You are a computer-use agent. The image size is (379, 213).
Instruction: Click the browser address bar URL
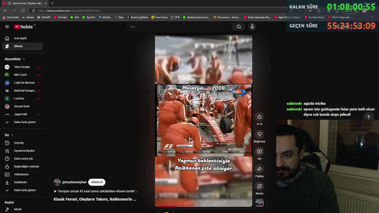(x=69, y=11)
